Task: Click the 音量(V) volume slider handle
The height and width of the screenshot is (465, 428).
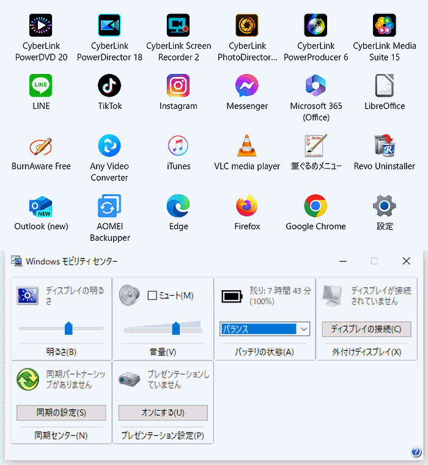Action: (176, 328)
